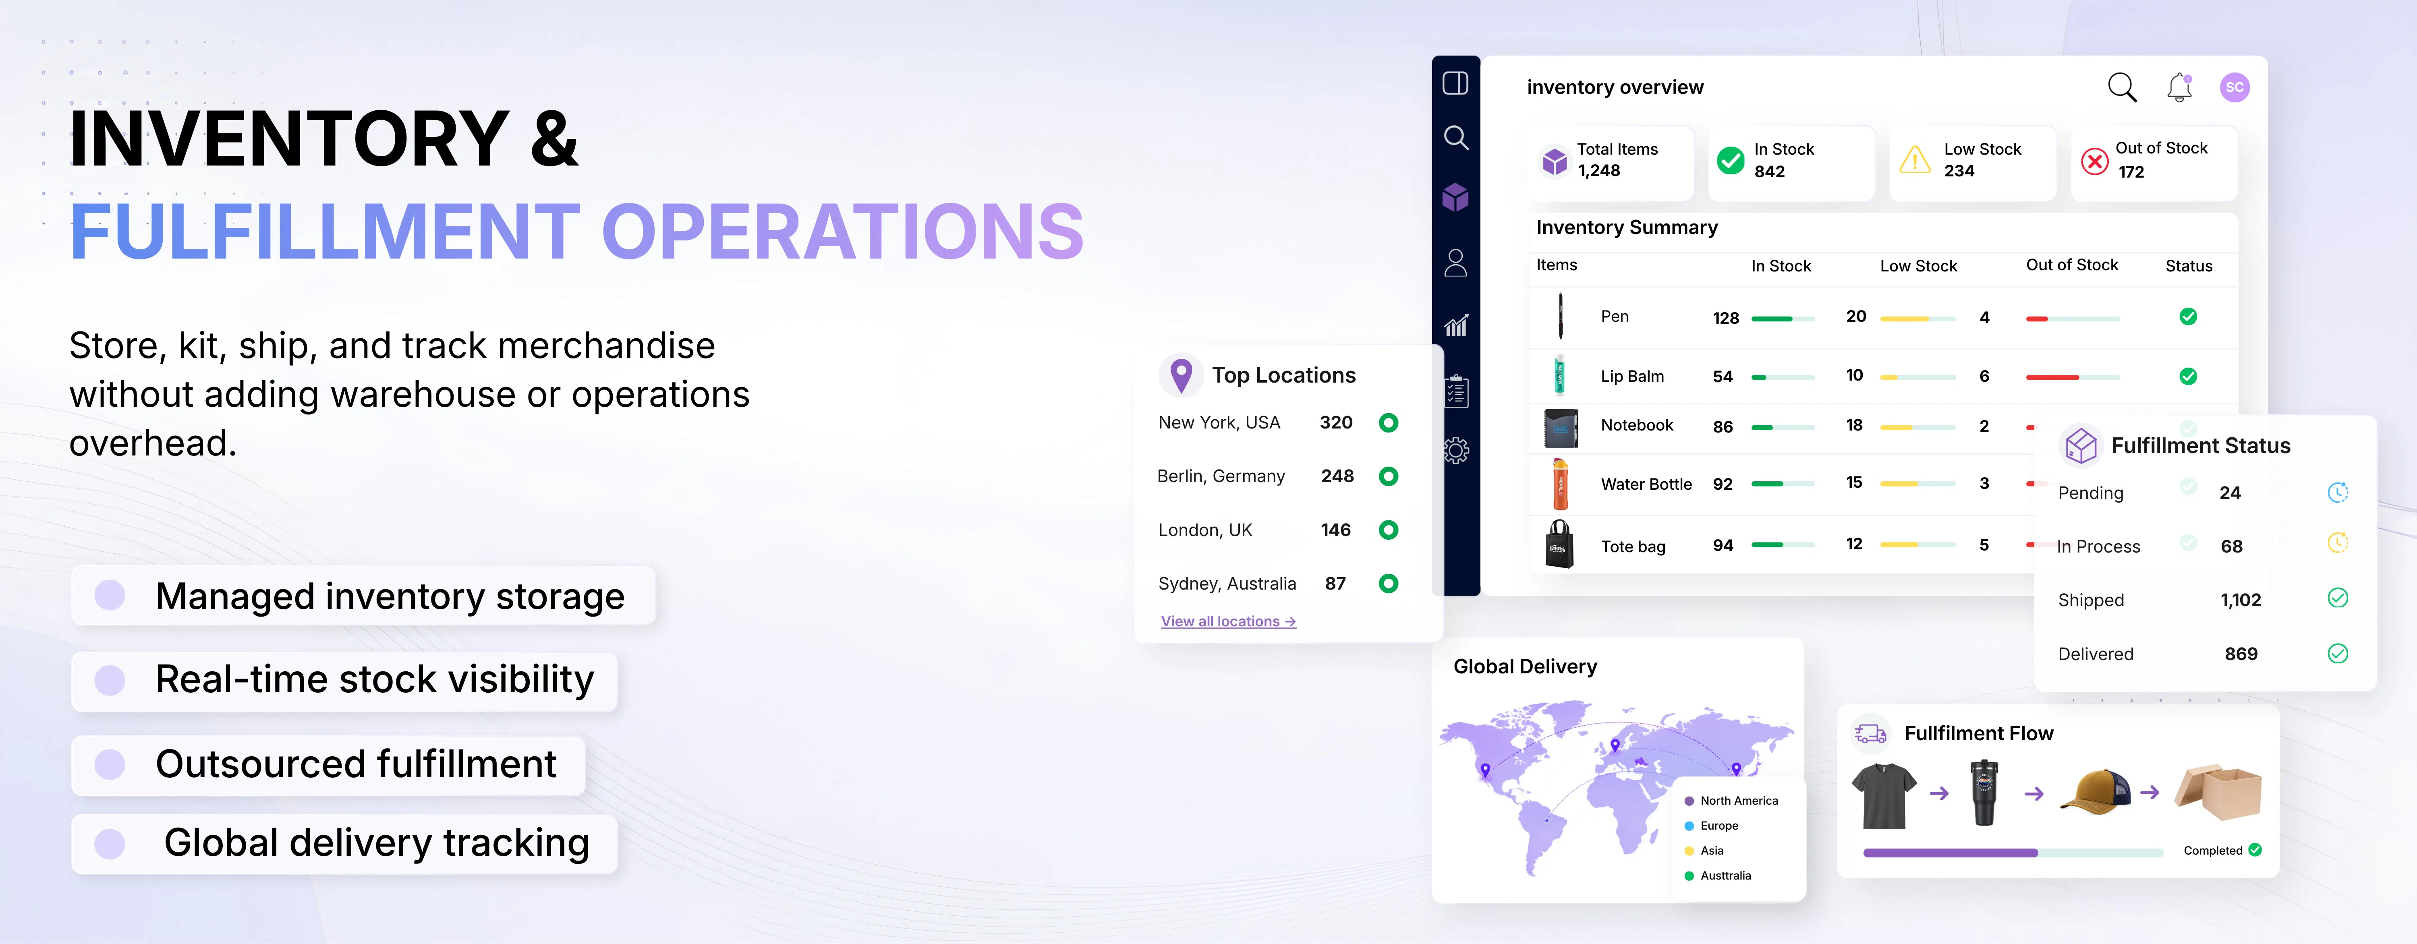Viewport: 2417px width, 944px height.
Task: Open the Total Items 1,248 card
Action: pos(1610,162)
